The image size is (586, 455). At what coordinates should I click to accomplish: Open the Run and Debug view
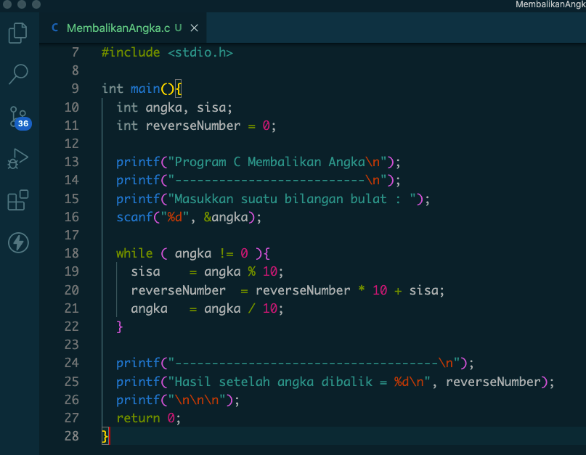[x=18, y=158]
